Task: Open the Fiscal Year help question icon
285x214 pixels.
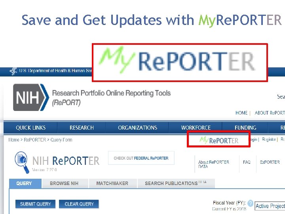Action: coord(250,203)
